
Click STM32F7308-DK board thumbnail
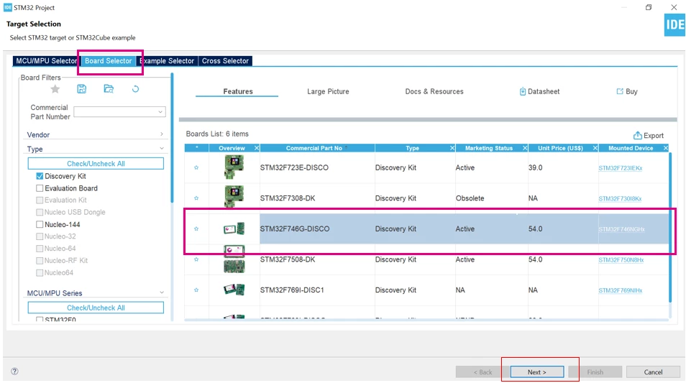tap(234, 196)
